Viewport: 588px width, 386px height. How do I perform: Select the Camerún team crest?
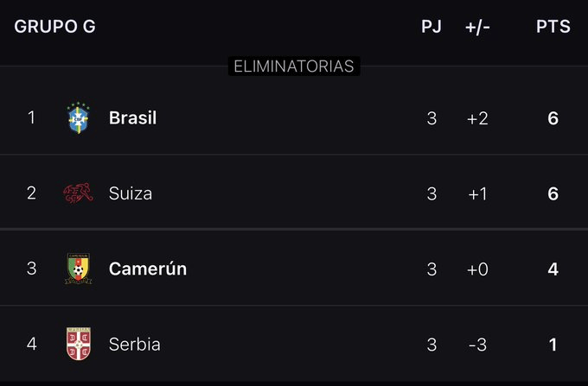pyautogui.click(x=78, y=269)
